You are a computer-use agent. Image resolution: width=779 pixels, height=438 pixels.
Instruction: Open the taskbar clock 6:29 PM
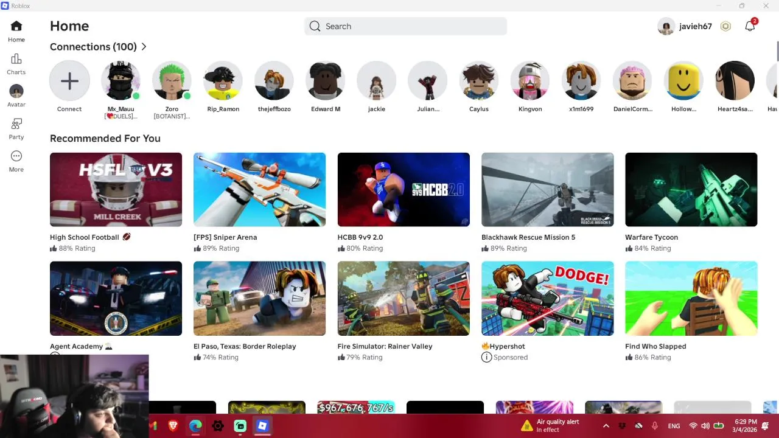746,426
